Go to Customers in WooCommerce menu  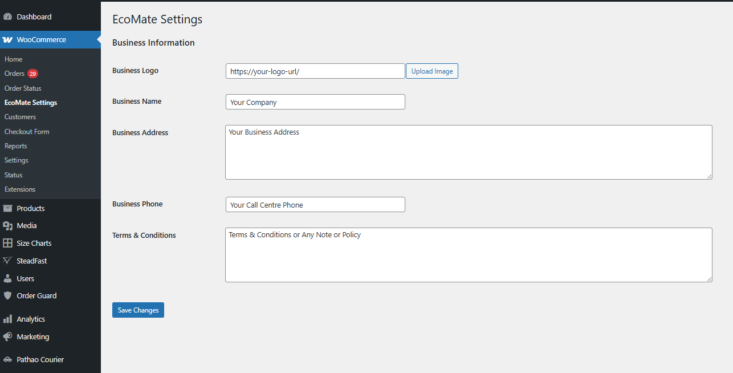(x=20, y=116)
